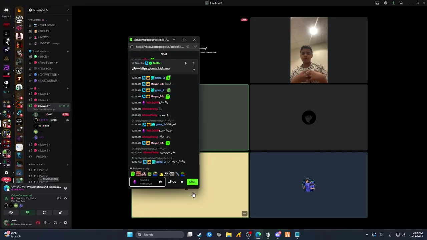Insert the green angel halo emote
427x240 pixels.
133,174
